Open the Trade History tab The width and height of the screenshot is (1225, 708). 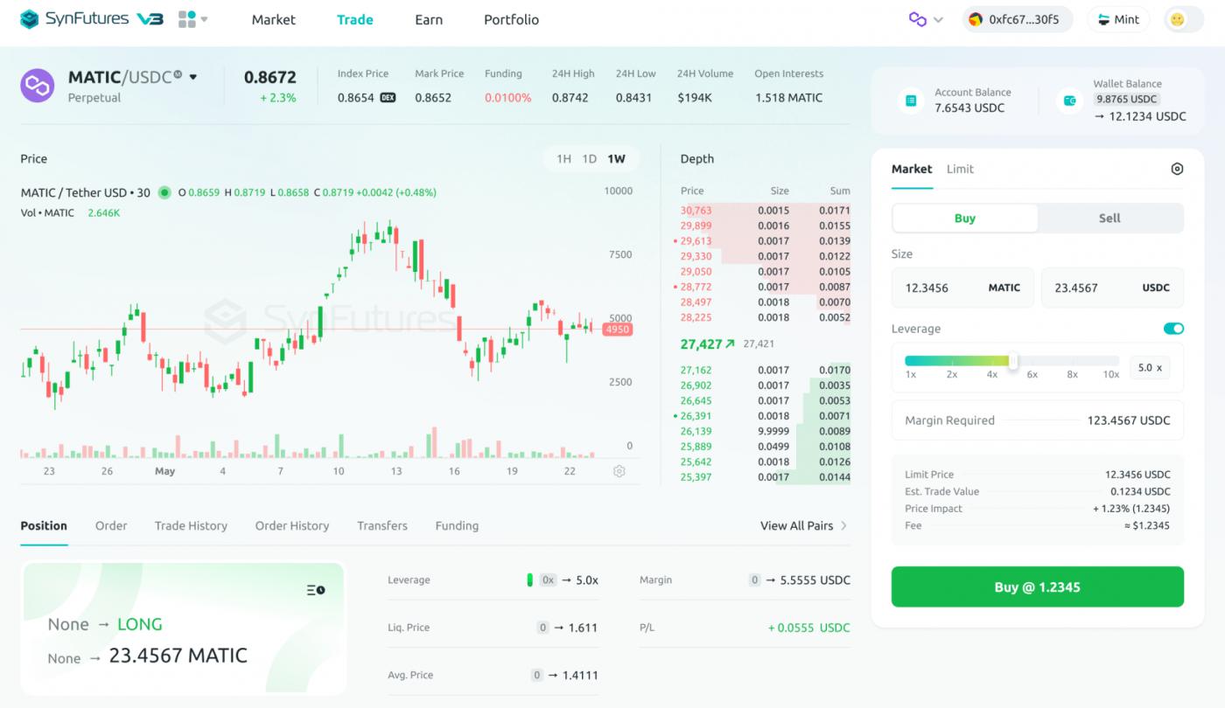point(191,526)
